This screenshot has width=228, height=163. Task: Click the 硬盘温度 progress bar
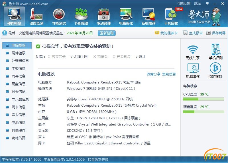[203, 112]
